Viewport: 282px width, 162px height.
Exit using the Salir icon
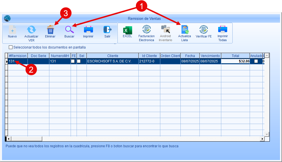tap(107, 30)
